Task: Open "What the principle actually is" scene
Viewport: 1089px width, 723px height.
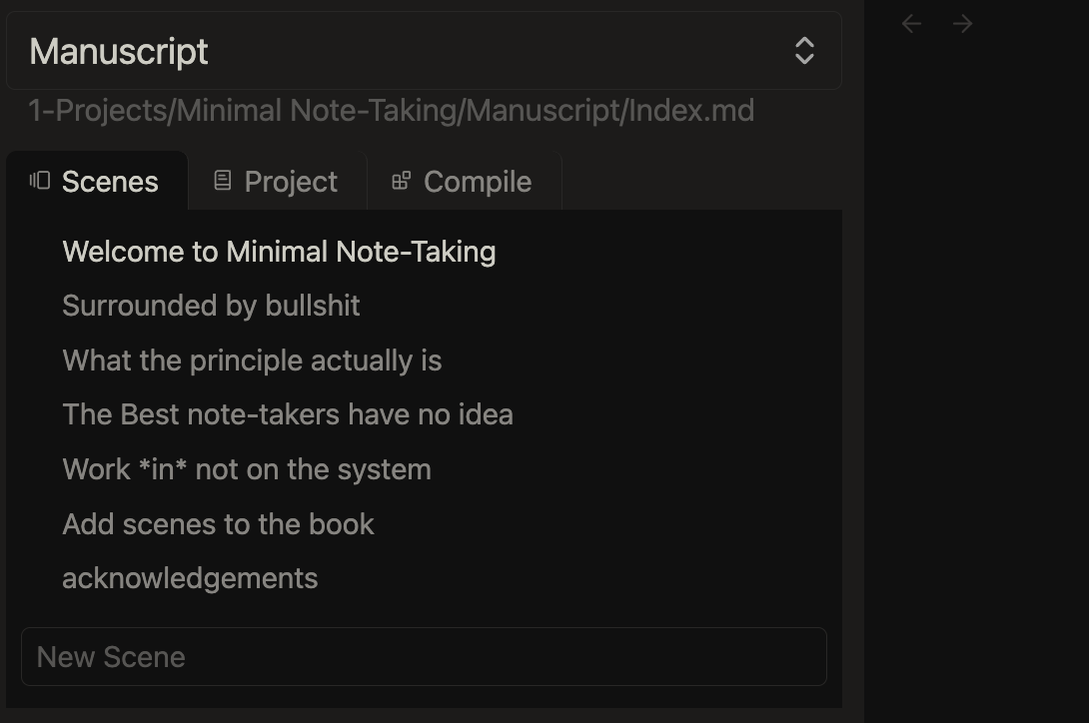Action: tap(252, 361)
